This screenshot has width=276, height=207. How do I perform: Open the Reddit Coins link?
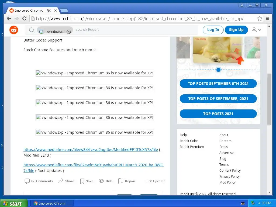click(x=189, y=141)
